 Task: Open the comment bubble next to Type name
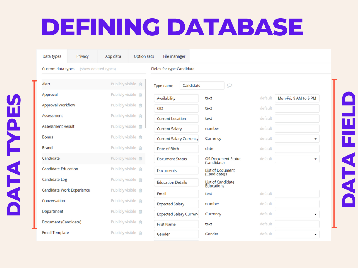(x=229, y=86)
